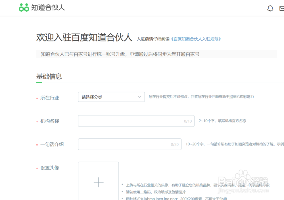Image resolution: width=284 pixels, height=200 pixels.
Task: Click the 知道合伙人 header title text
Action: tap(48, 8)
